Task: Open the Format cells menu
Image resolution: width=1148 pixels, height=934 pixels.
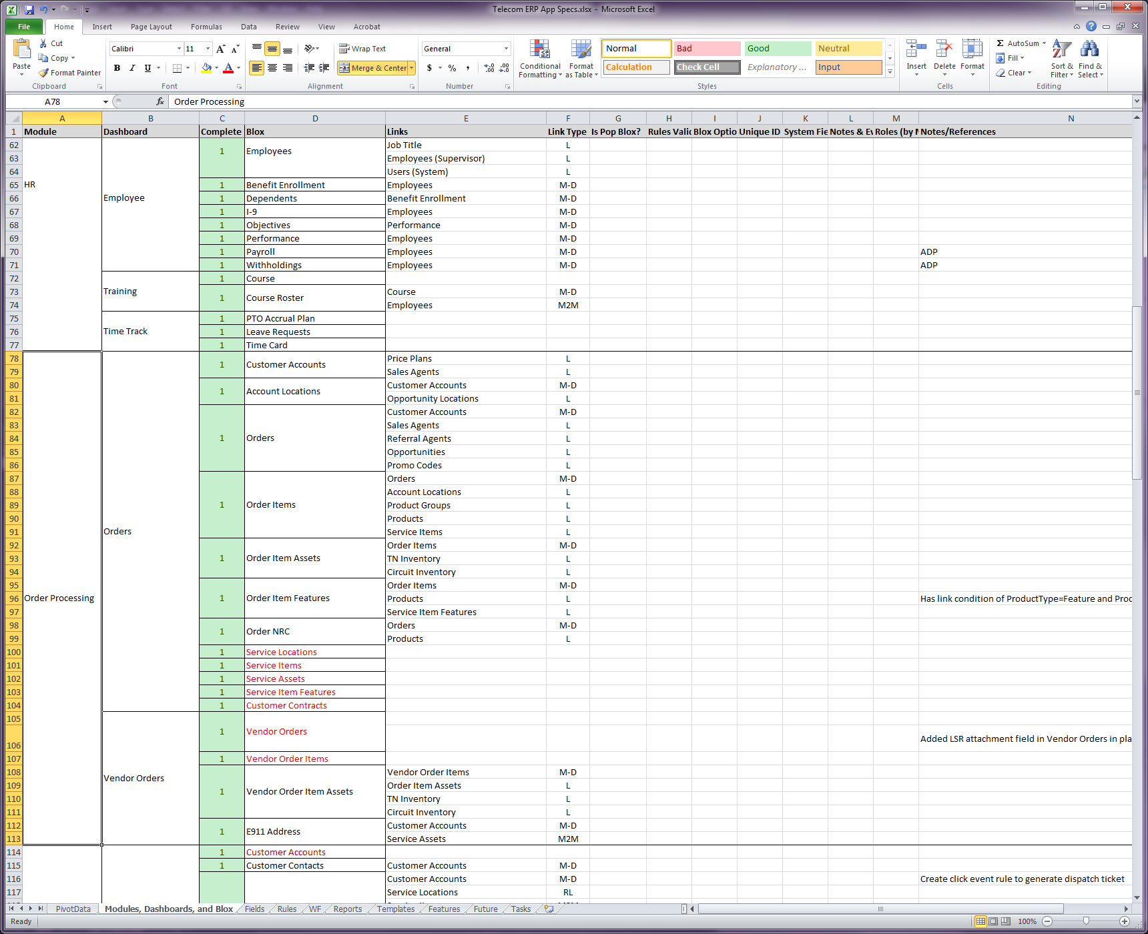Action: point(972,57)
